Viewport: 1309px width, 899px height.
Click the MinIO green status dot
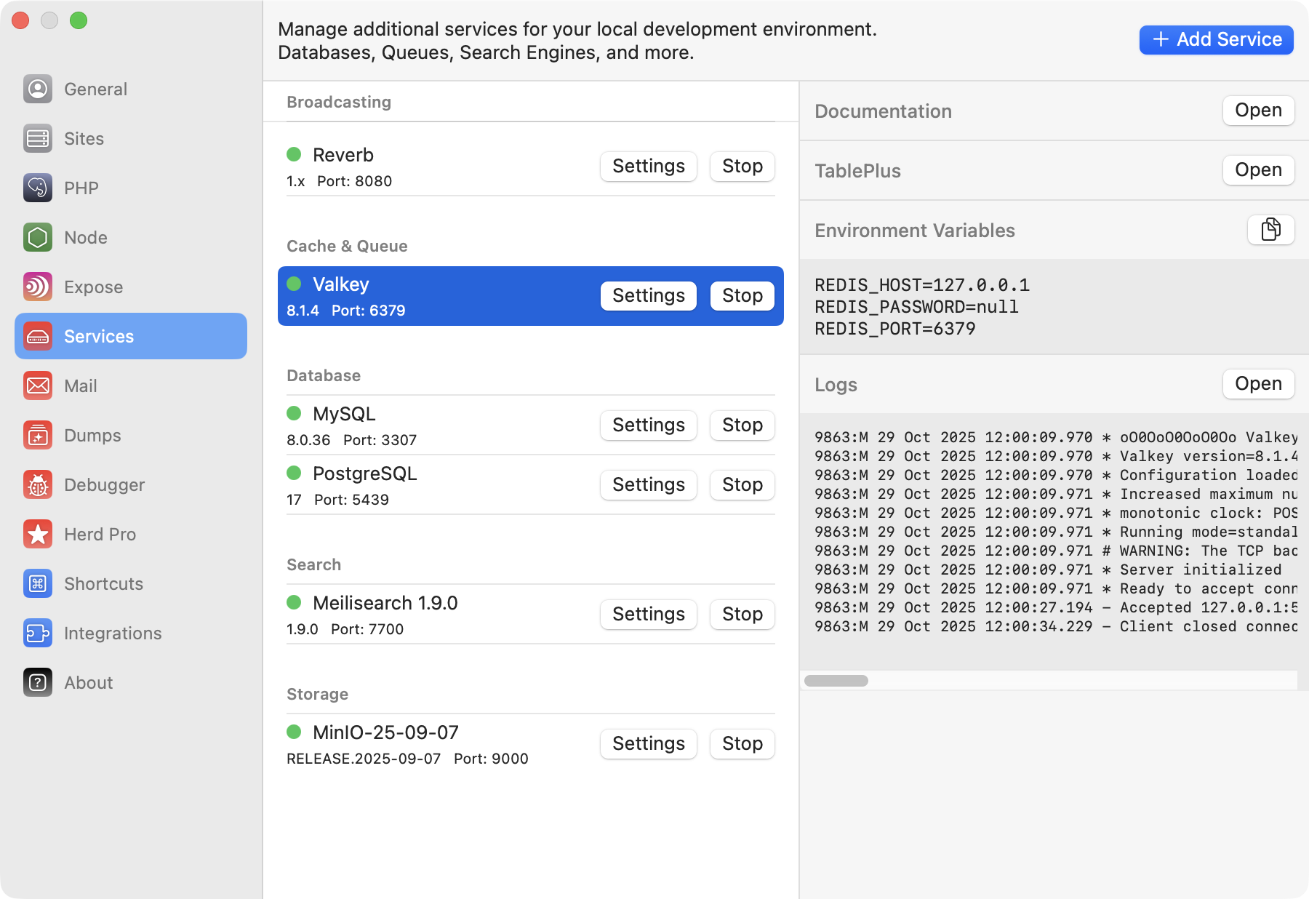[x=294, y=732]
